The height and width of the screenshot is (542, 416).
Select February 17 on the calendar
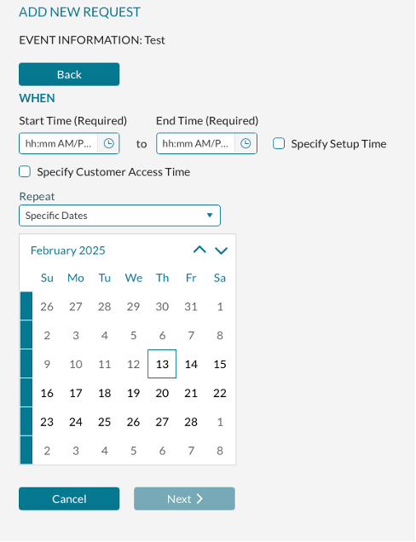(76, 393)
